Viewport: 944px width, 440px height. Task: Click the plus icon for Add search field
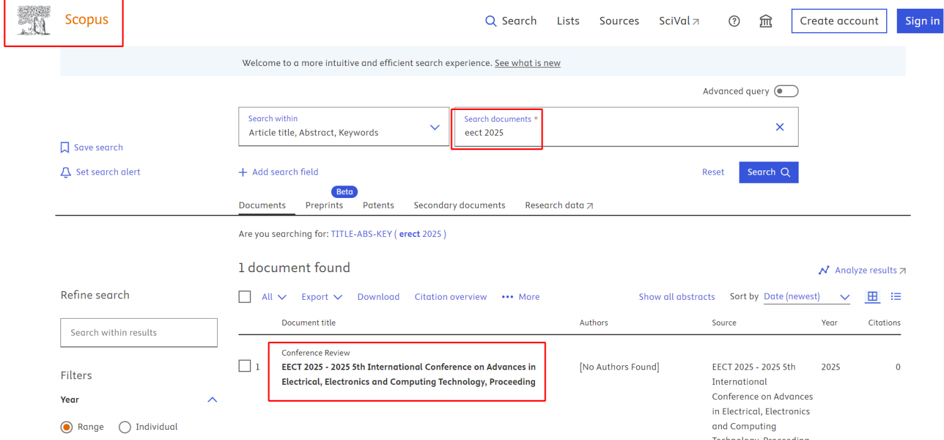[x=243, y=172]
